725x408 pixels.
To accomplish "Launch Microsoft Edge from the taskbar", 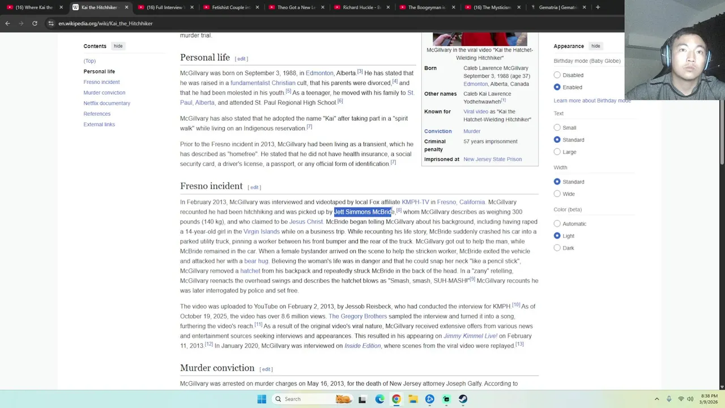I will click(379, 399).
